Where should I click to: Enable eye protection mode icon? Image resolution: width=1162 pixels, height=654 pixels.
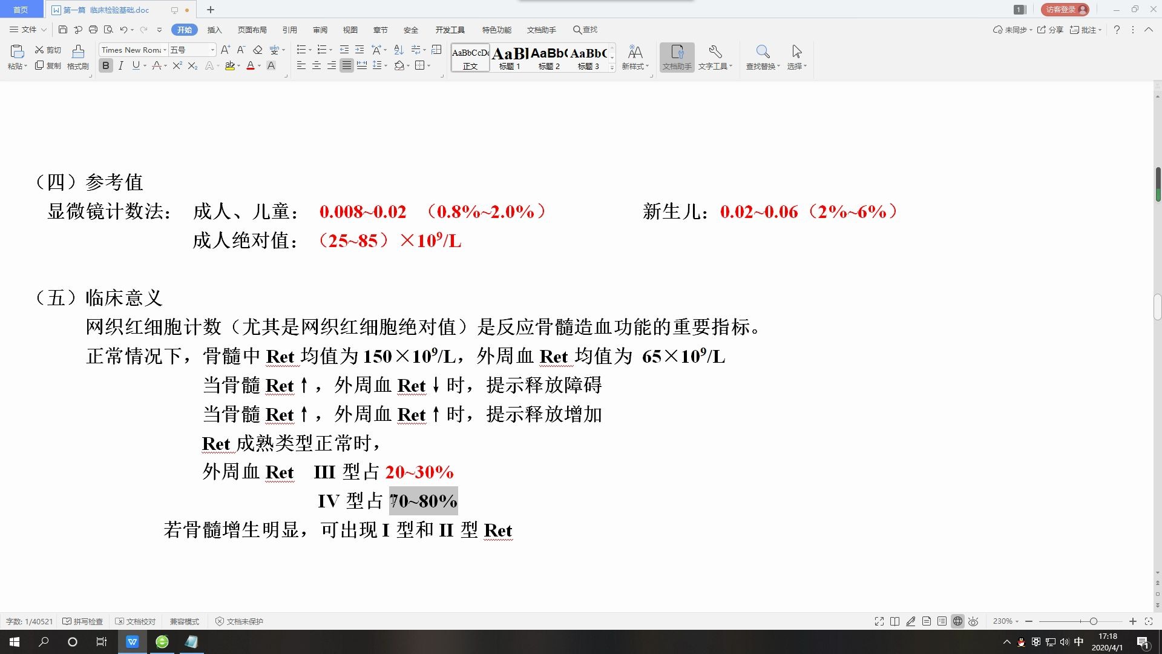click(x=973, y=621)
